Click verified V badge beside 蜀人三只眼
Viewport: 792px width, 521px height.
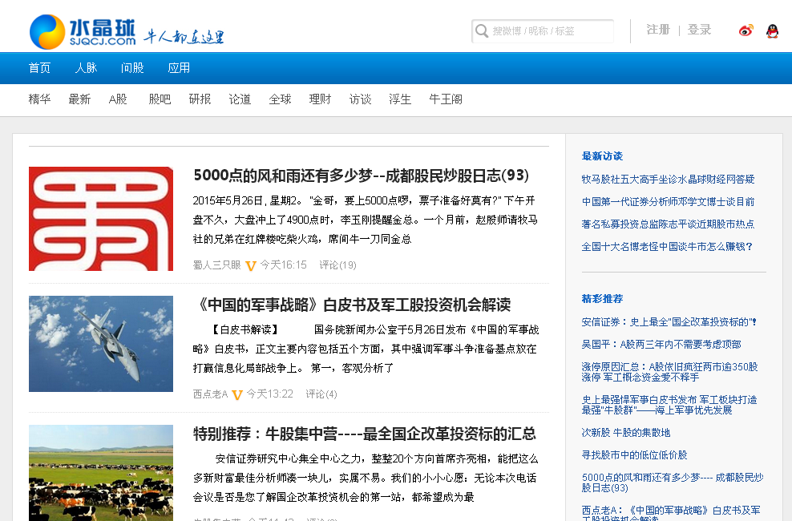click(251, 265)
